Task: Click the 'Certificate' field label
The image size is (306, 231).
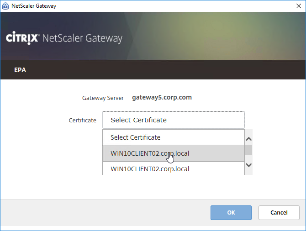Action: [x=82, y=120]
